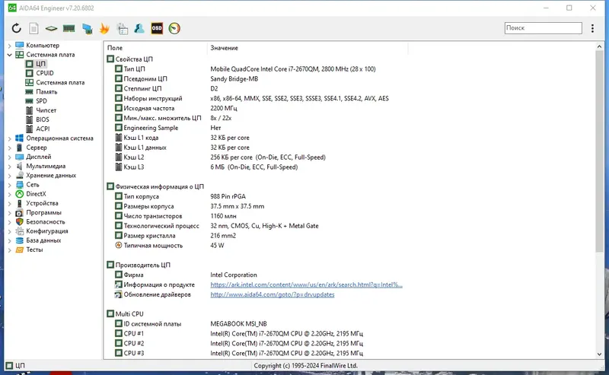
Task: Select the Наборы инструкций row
Action: click(349, 98)
